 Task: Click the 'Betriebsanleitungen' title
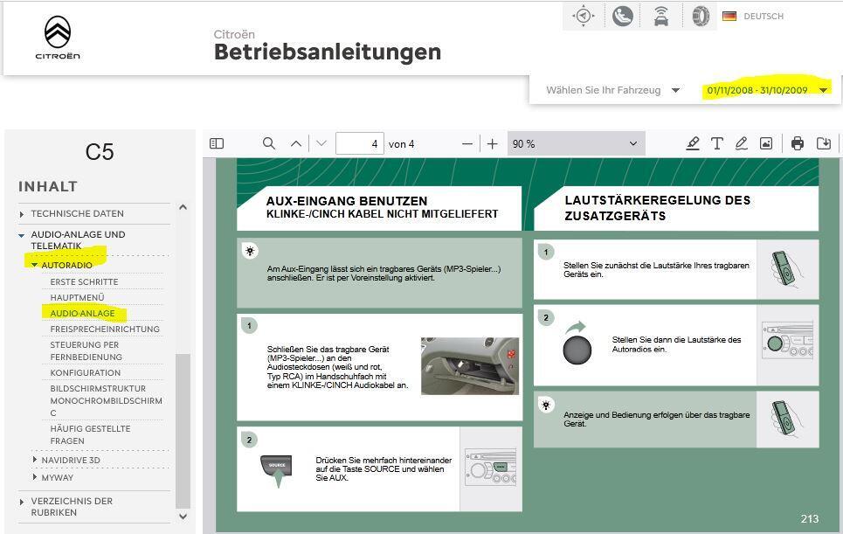[x=328, y=52]
